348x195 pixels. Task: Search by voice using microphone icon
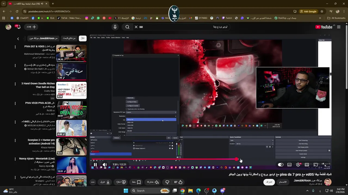(115, 27)
